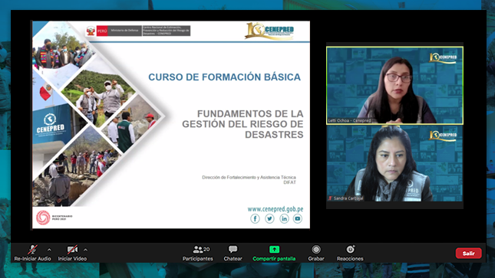Open the www.cenepred.gob.pe link

pos(276,209)
